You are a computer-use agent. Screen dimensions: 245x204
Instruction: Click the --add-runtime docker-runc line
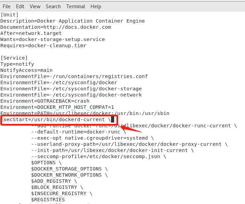pos(134,126)
